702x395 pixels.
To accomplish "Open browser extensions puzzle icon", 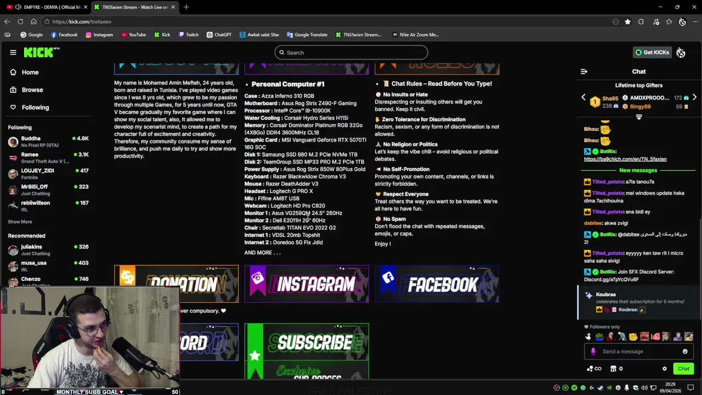I will [x=641, y=22].
